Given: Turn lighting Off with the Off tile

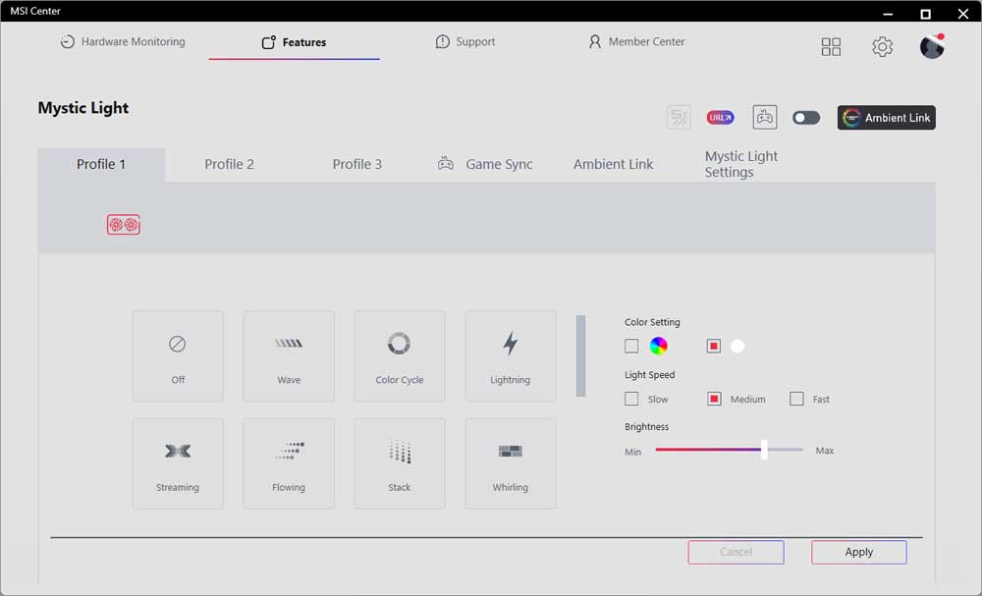Looking at the screenshot, I should 178,355.
